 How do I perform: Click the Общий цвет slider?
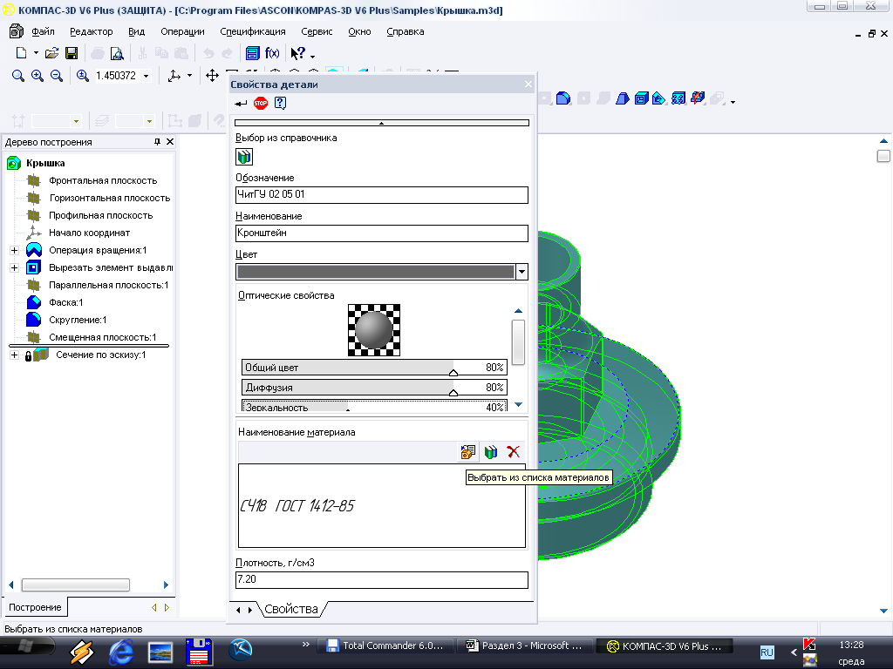(x=374, y=368)
